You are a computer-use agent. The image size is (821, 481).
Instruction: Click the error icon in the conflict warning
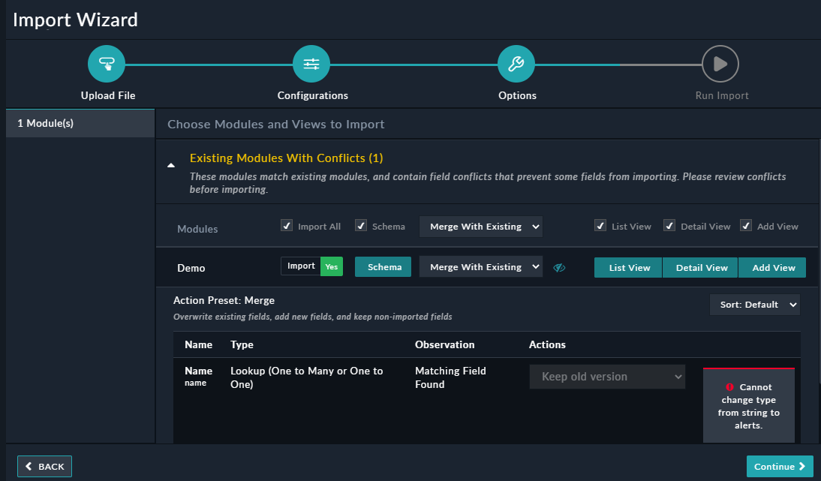(x=729, y=386)
